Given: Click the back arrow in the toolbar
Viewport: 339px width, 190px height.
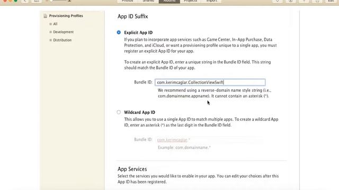Looking at the screenshot, I should (24, 1).
